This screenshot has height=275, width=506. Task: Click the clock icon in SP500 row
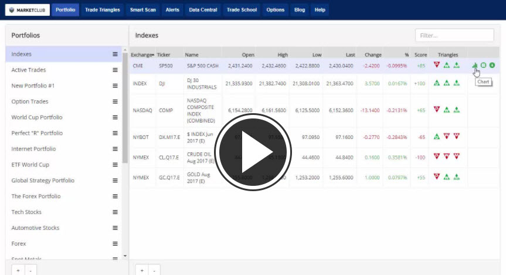(483, 65)
